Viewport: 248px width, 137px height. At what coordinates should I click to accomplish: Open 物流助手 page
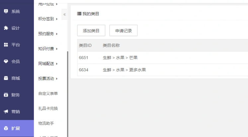point(46,123)
